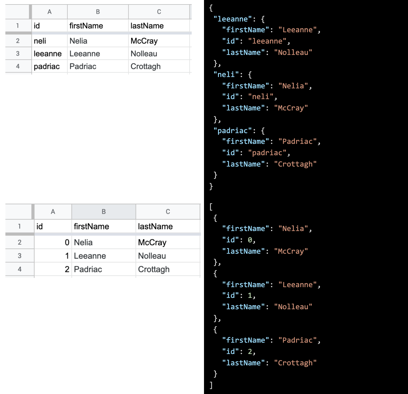Click 'Crottagh' cell in bottom spreadsheet
Image resolution: width=408 pixels, height=394 pixels.
(x=168, y=269)
